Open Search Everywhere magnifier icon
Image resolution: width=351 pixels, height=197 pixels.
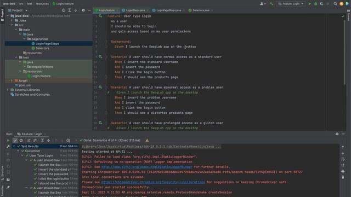tap(335, 4)
